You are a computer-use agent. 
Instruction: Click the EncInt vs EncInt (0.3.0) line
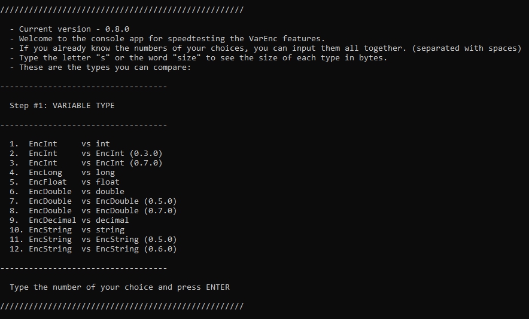point(86,154)
